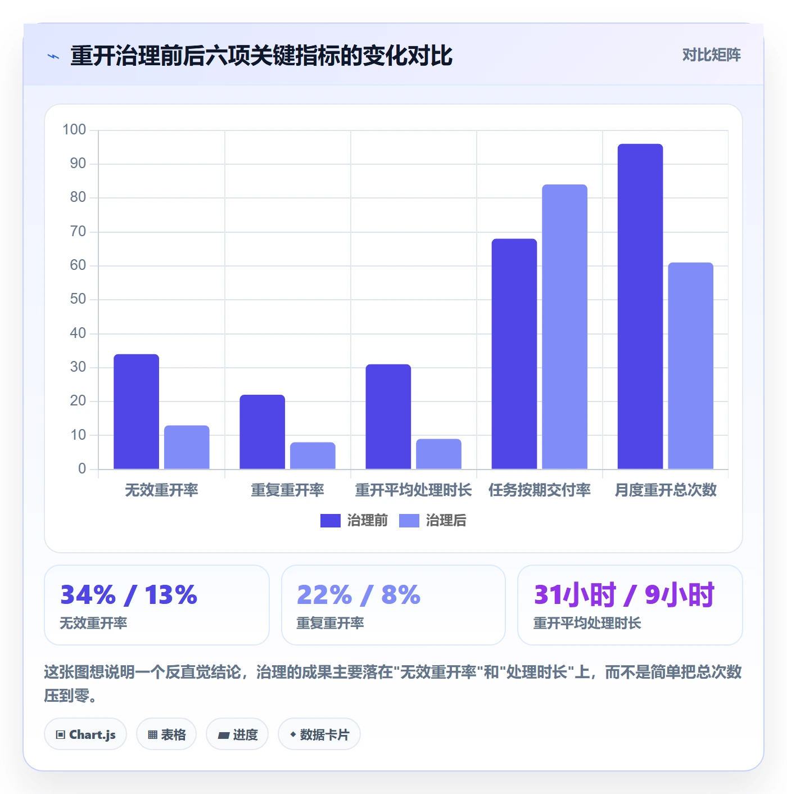Select the 31小时 / 9小时 处理时长 card
This screenshot has width=787, height=794.
630,605
